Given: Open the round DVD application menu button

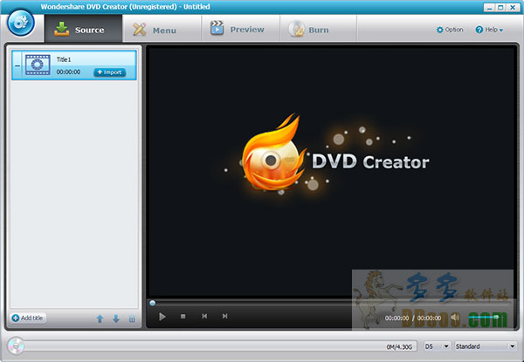Looking at the screenshot, I should coord(21,23).
